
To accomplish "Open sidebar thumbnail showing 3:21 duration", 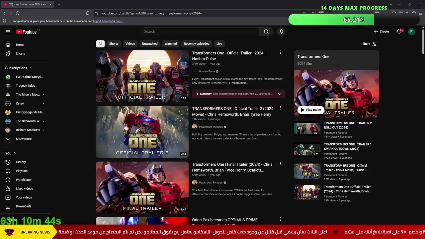I will pos(307,192).
